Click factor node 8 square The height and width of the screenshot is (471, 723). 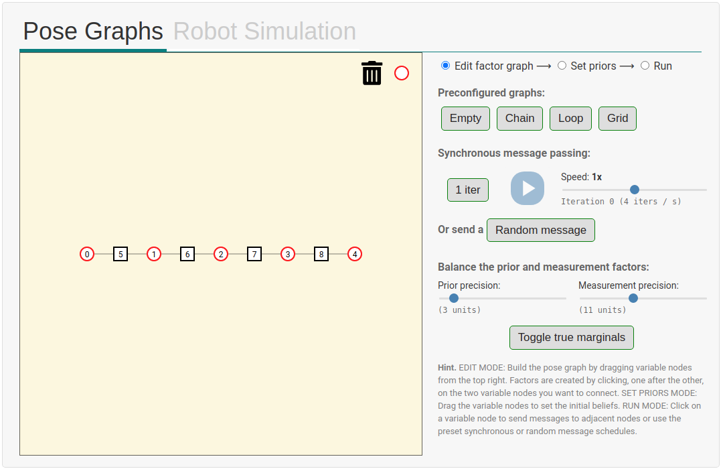[321, 254]
